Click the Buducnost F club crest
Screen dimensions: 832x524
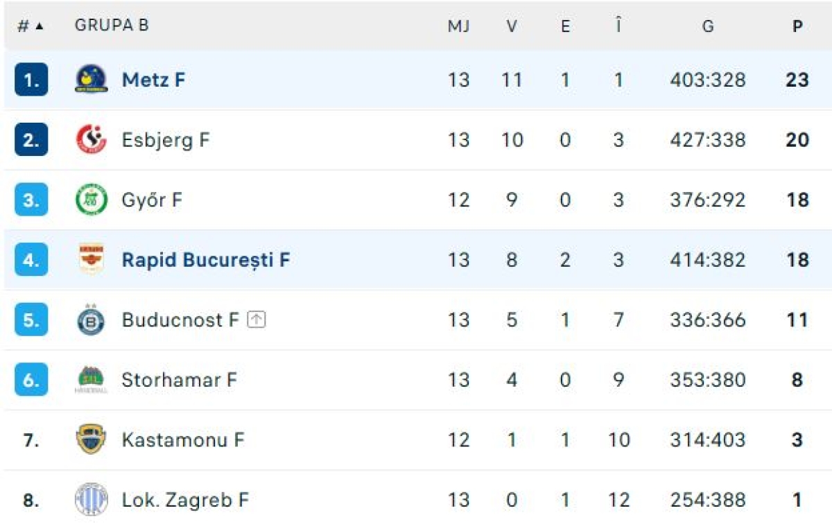coord(91,320)
